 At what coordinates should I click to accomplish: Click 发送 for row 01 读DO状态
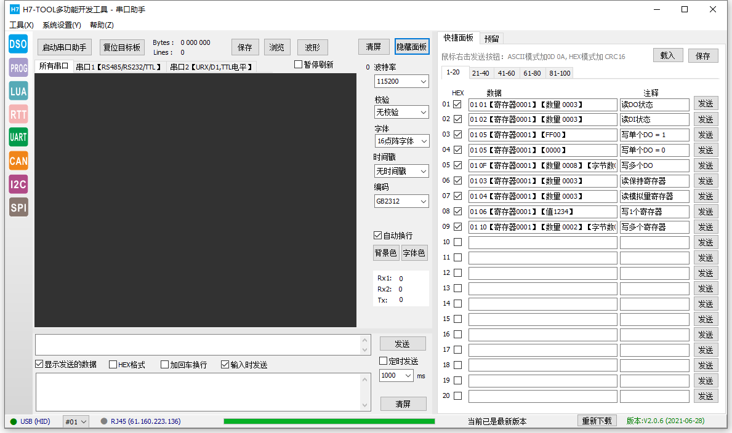706,103
